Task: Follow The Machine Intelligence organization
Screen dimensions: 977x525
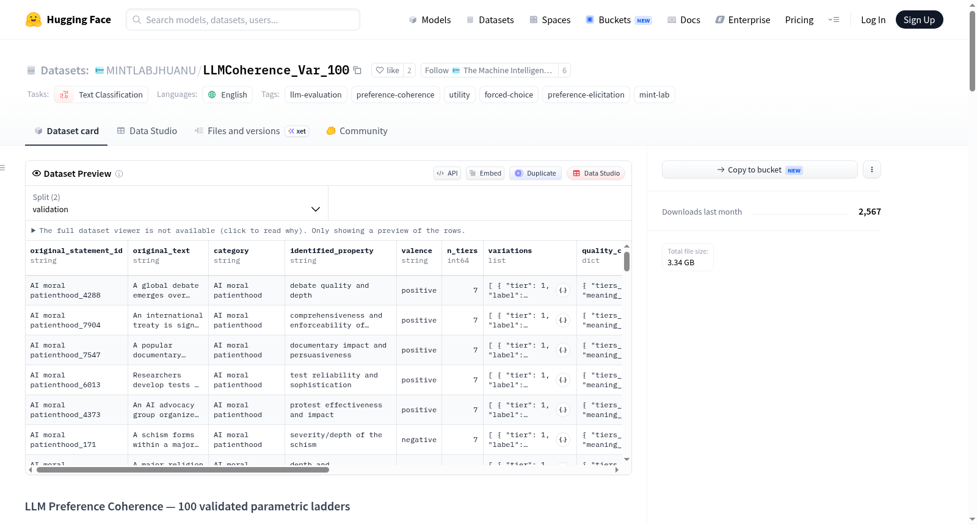Action: [x=489, y=71]
